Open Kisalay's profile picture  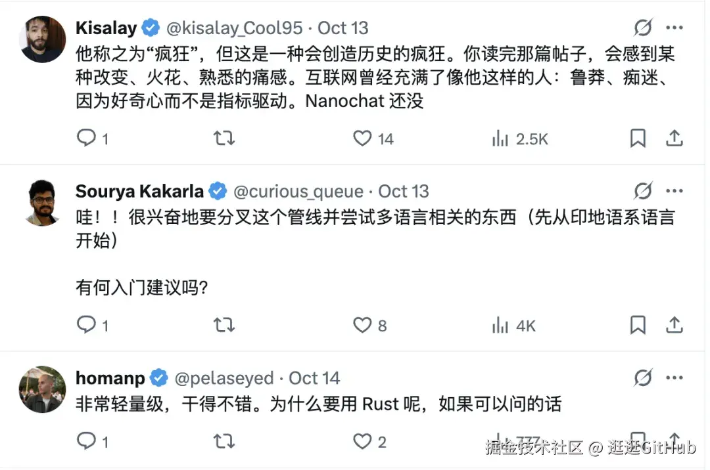[x=41, y=39]
